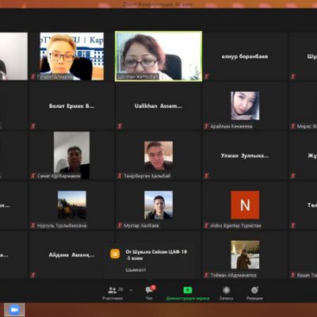Select the highlighted Шолпан Жетісбай video tile
This screenshot has width=317, height=317.
(x=158, y=56)
